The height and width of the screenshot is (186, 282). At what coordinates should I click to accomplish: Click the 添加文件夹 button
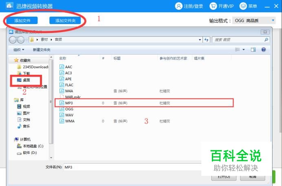pyautogui.click(x=65, y=20)
